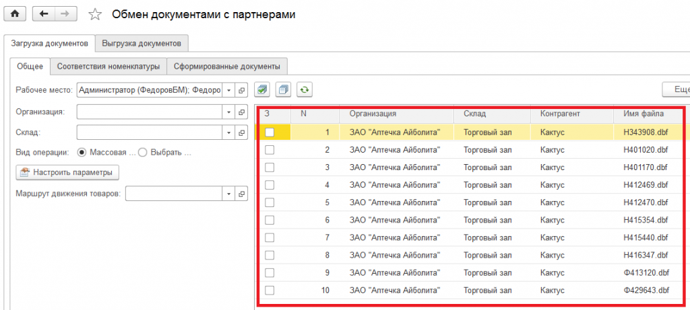Switch to Загрузка документов tab

click(x=49, y=44)
